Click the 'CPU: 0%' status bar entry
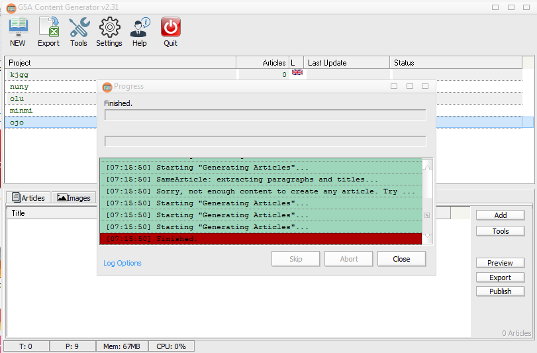 point(171,346)
